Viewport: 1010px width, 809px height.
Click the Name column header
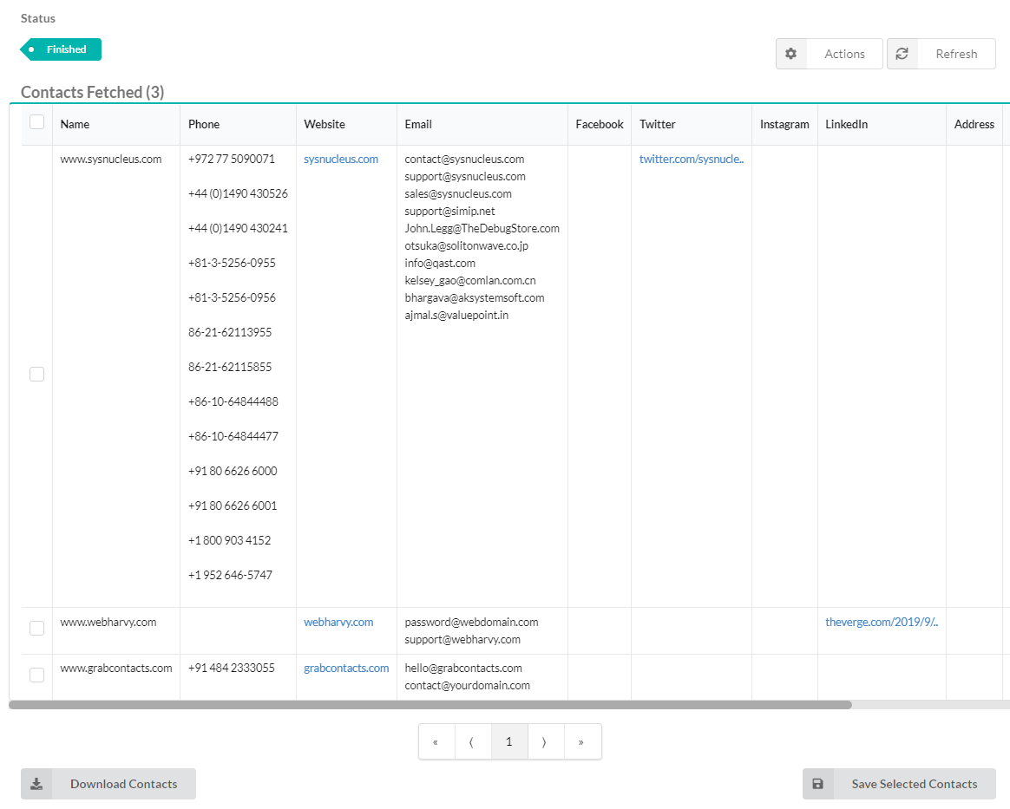(x=75, y=124)
